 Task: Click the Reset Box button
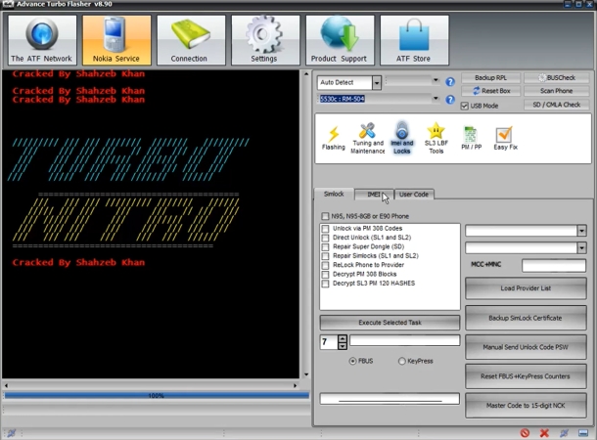[x=490, y=91]
